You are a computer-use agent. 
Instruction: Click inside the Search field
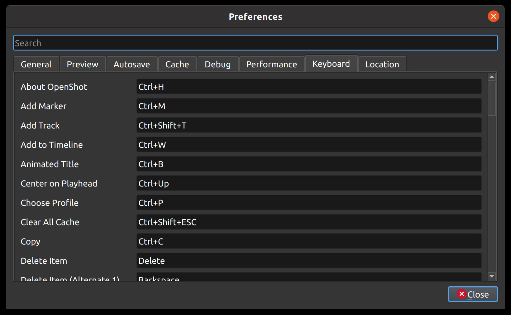(x=255, y=43)
